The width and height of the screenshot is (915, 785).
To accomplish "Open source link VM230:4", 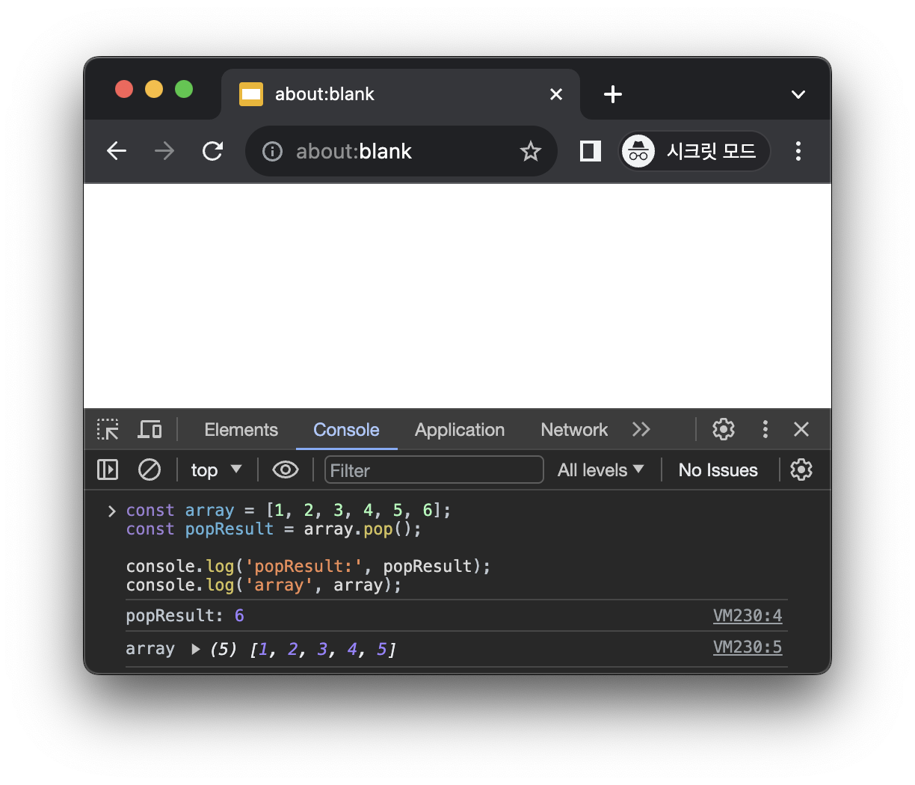I will pos(748,616).
